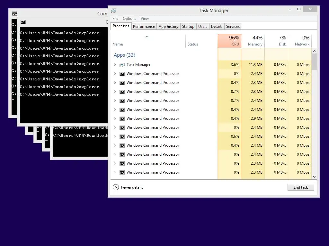Click the top explorer command line in Command Prompt

(x=59, y=33)
